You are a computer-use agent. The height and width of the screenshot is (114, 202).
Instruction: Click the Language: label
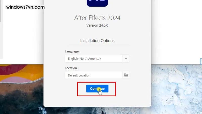point(72,51)
